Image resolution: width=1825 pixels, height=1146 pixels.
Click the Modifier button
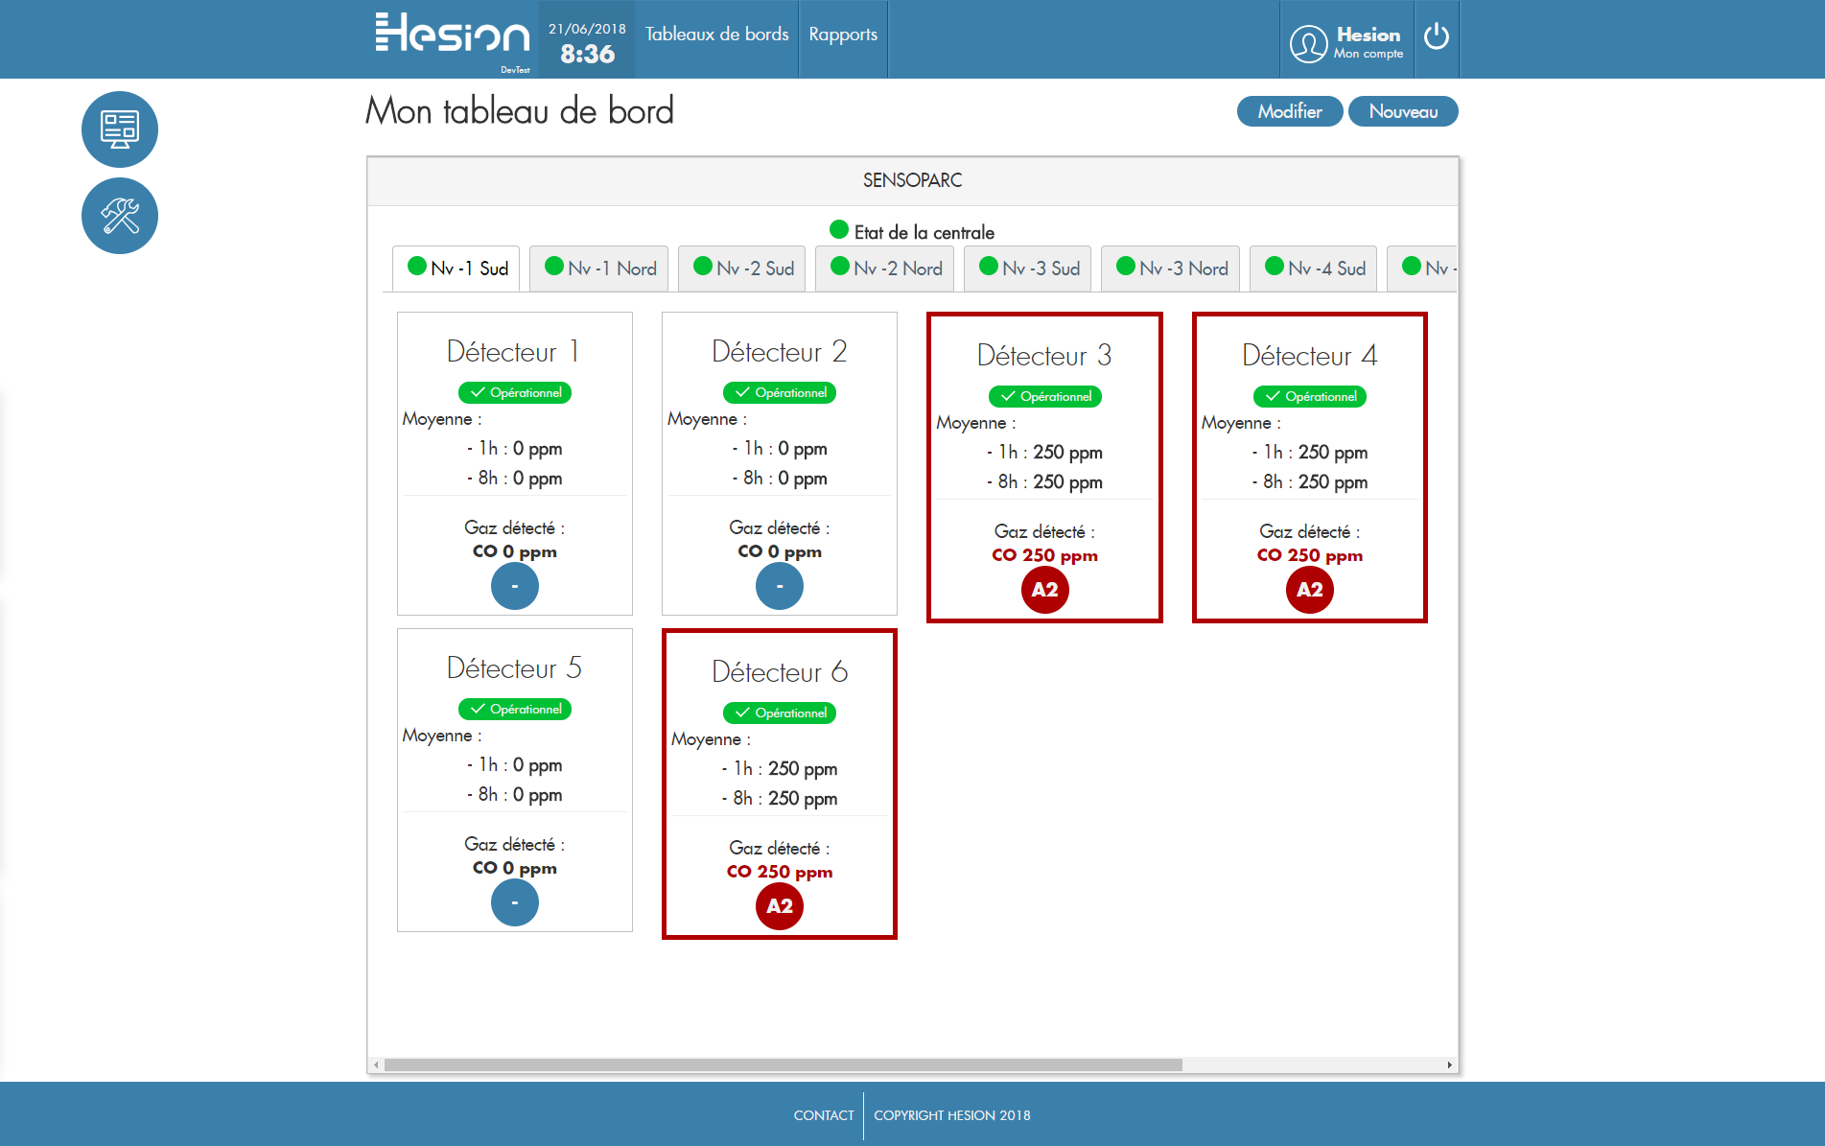click(x=1290, y=111)
